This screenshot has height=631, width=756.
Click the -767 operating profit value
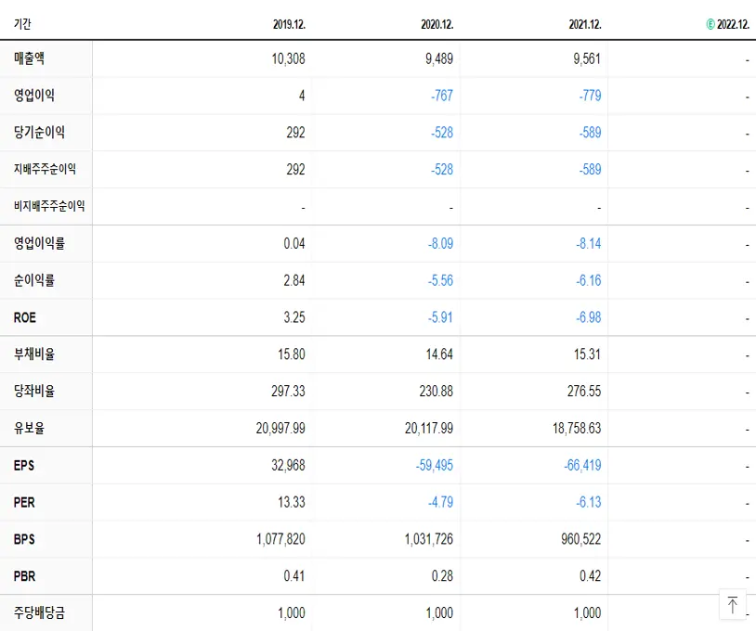(442, 96)
